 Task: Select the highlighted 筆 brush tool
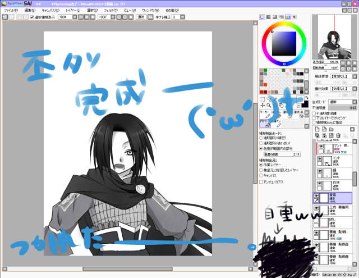(265, 124)
